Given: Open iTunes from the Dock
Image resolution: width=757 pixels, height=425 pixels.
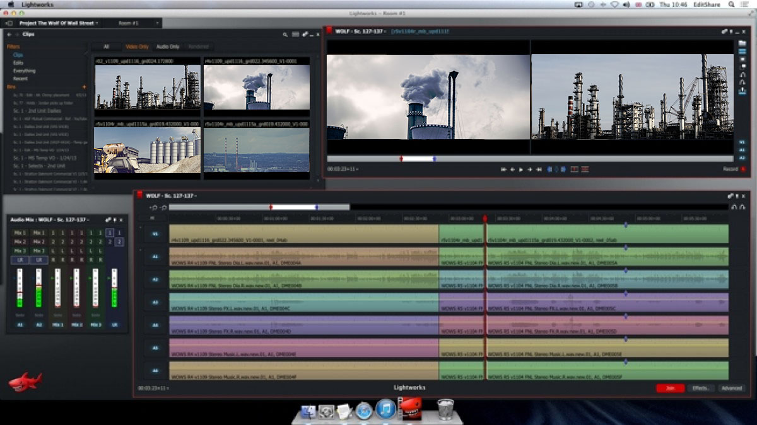Looking at the screenshot, I should 385,410.
